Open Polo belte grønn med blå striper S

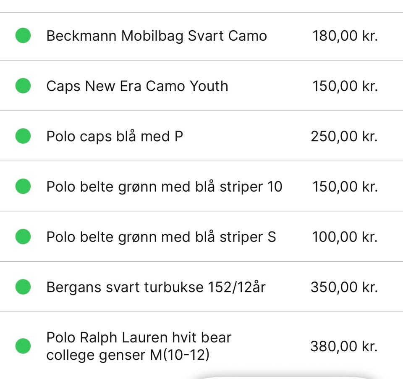pyautogui.click(x=201, y=237)
